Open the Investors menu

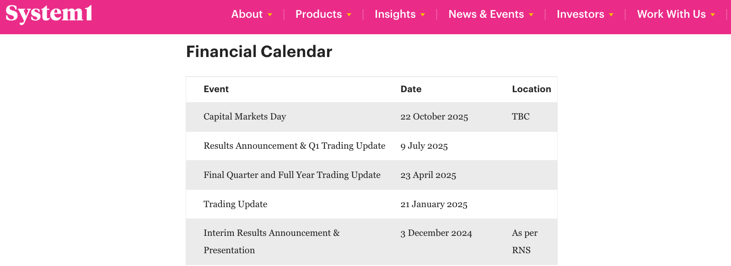[x=580, y=14]
